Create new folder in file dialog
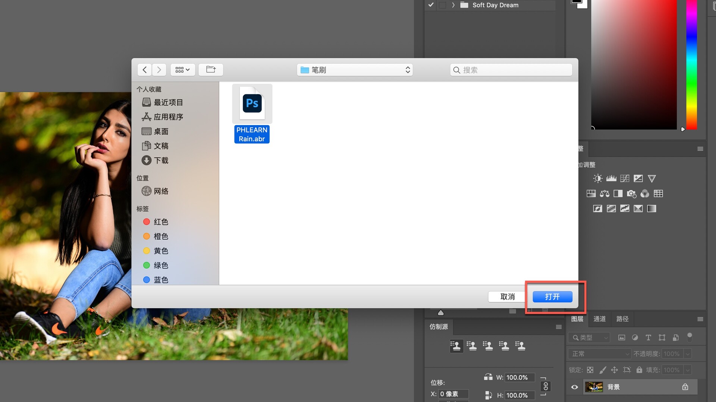The height and width of the screenshot is (402, 716). coord(211,70)
